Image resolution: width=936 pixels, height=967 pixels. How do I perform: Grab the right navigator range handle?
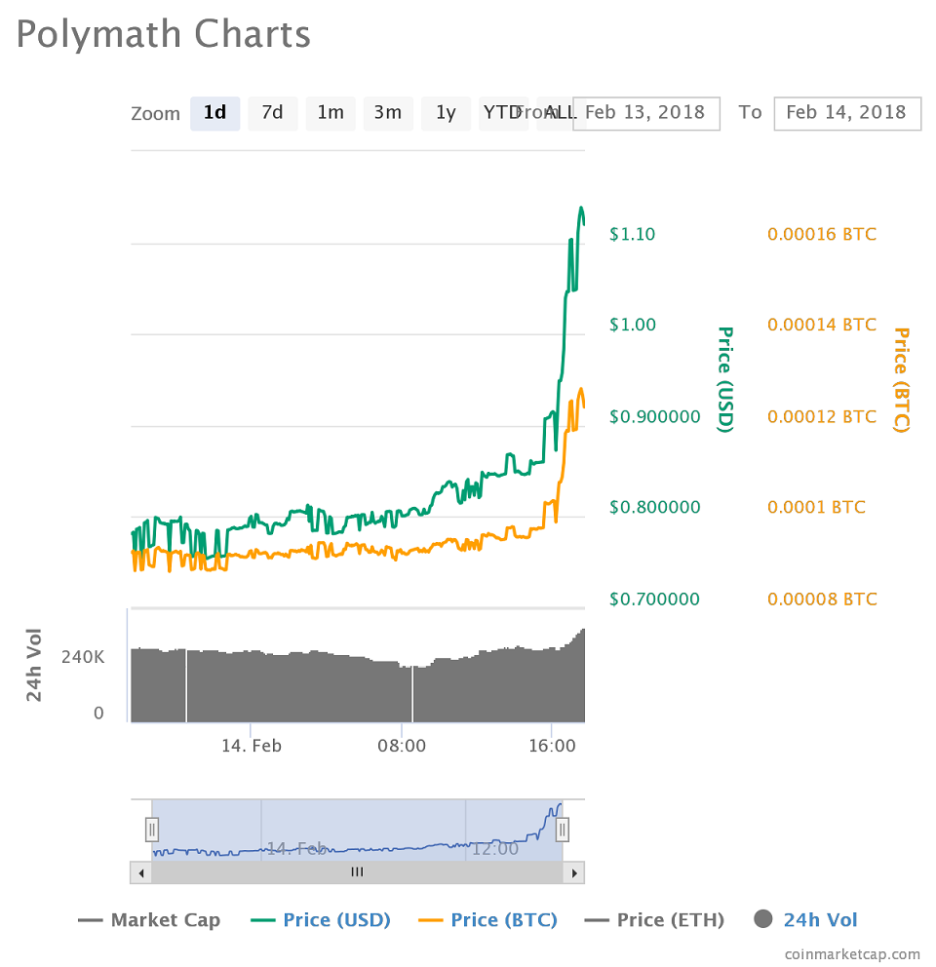click(563, 830)
